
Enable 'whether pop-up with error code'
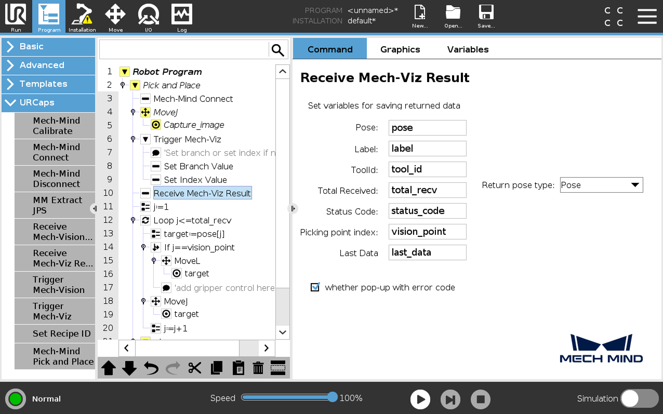315,287
